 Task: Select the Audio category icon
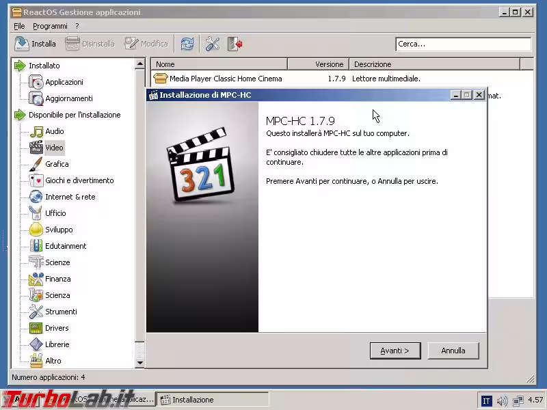tap(36, 131)
